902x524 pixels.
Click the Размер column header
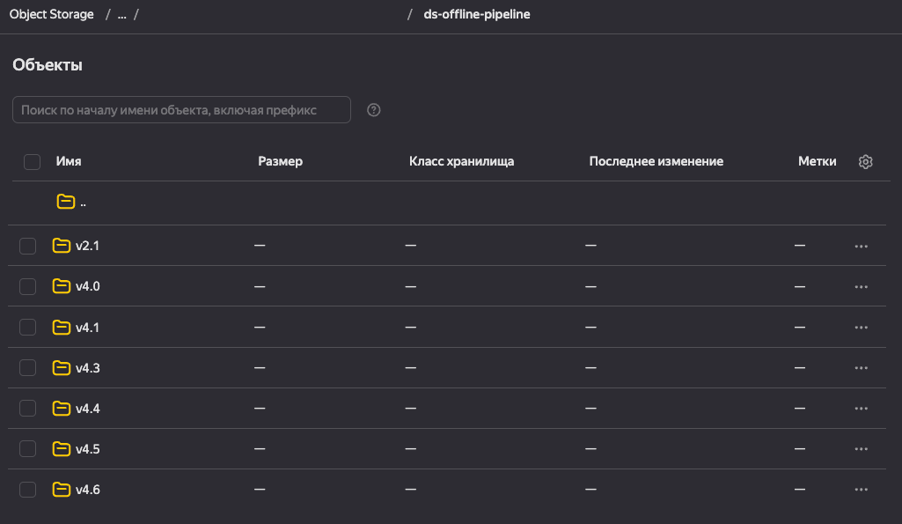280,161
